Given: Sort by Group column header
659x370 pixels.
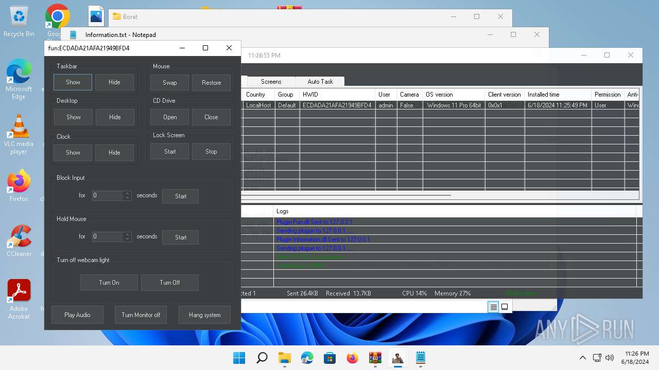Looking at the screenshot, I should point(287,95).
